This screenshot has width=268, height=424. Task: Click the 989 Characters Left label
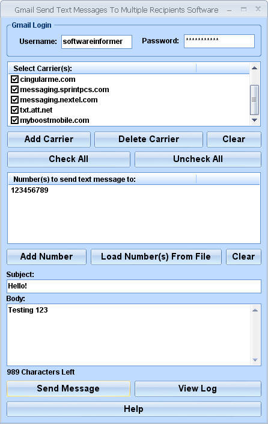[x=41, y=372]
